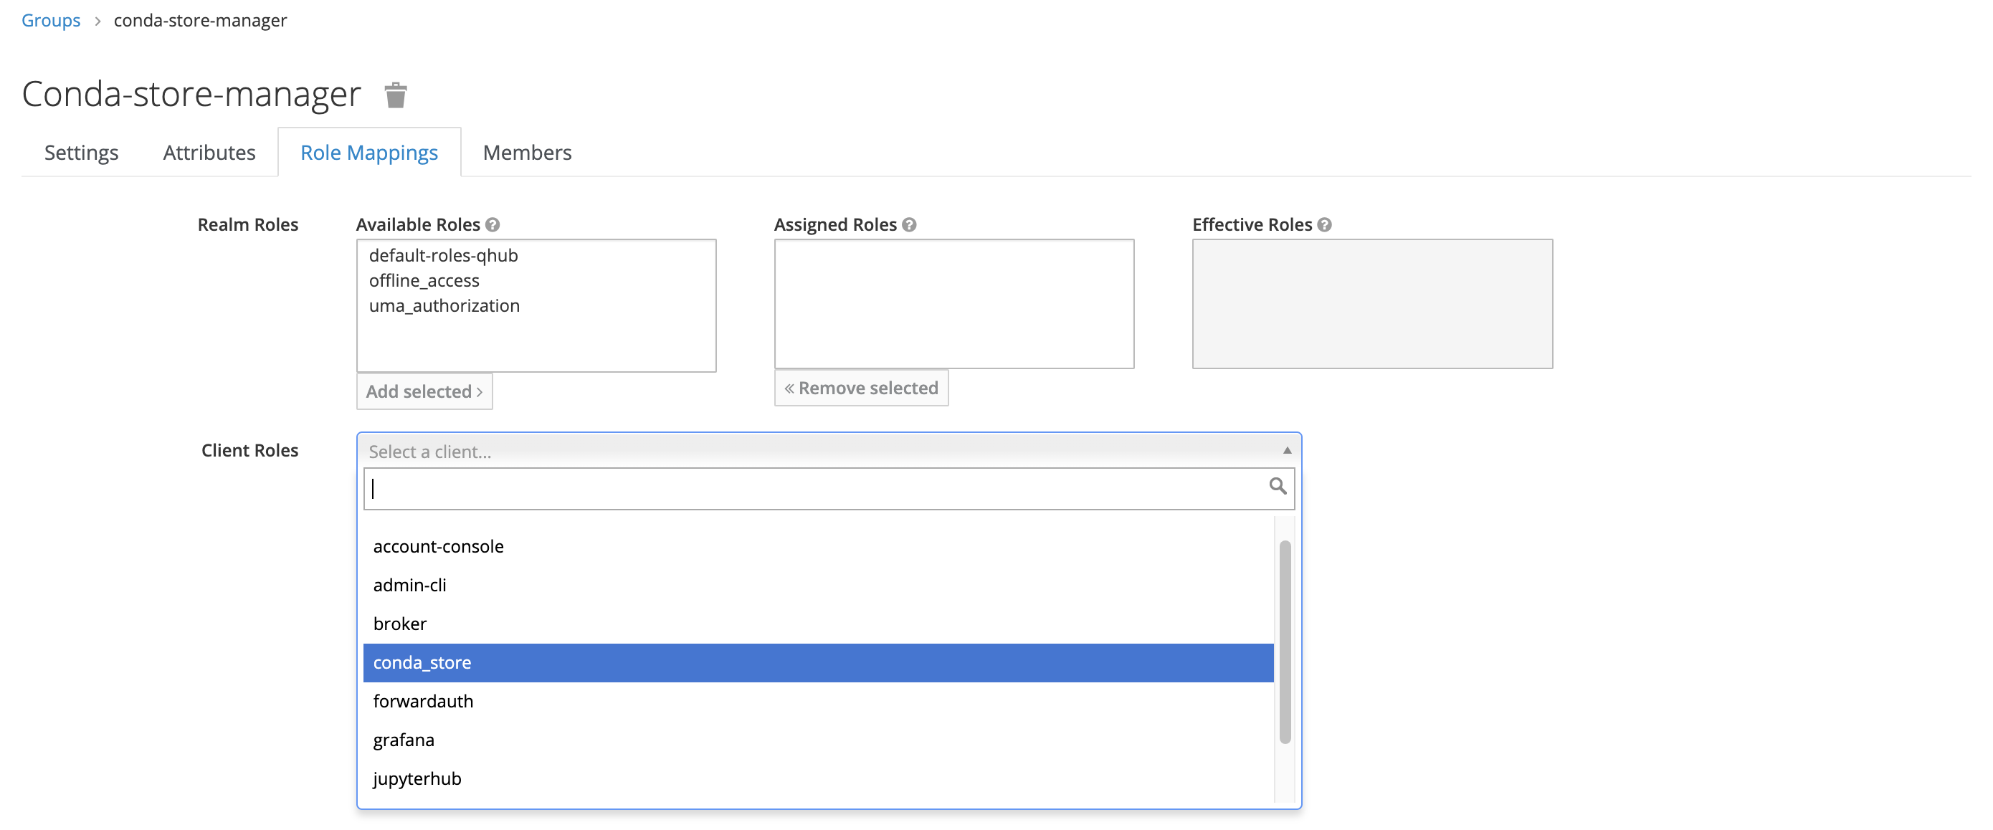This screenshot has width=1993, height=830.
Task: Select the jupyterhub client option
Action: tap(417, 778)
